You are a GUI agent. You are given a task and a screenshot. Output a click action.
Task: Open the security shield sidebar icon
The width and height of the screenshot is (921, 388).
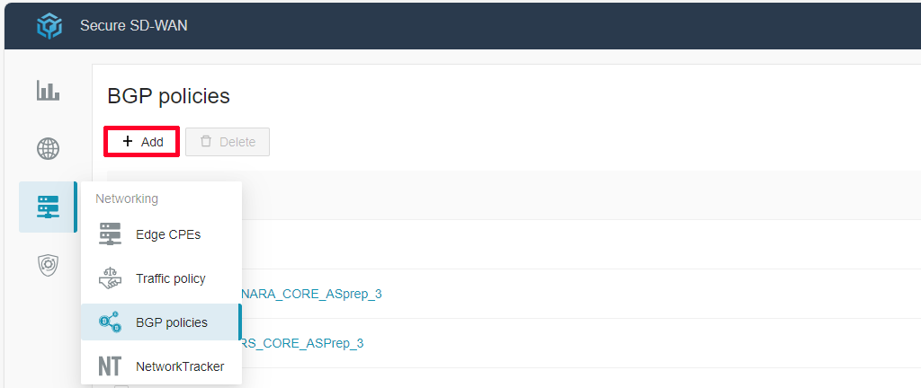click(x=48, y=266)
